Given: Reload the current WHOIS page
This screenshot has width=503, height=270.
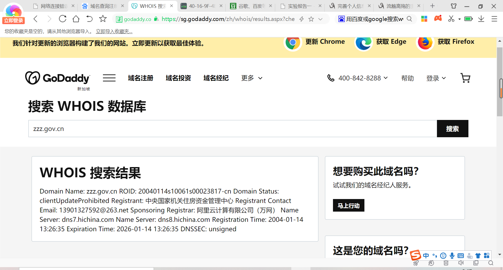Looking at the screenshot, I should coord(63,19).
